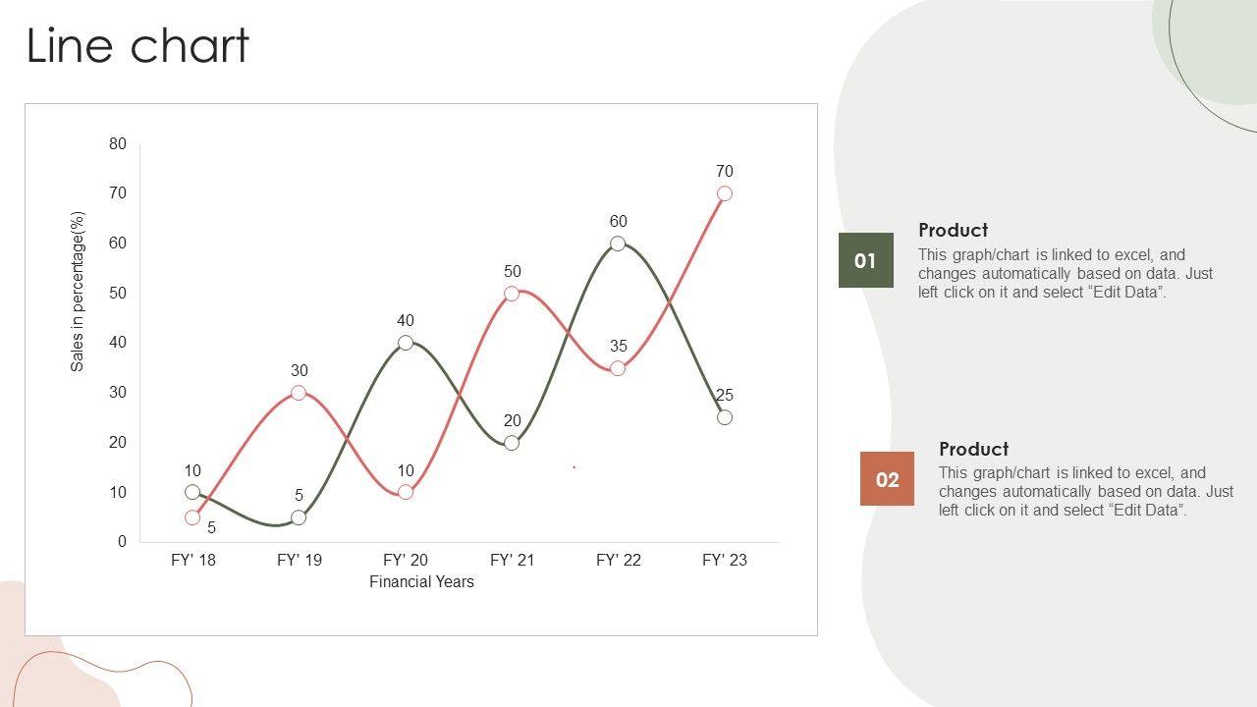This screenshot has height=707, width=1257.
Task: Click the green data marker labeled 20
Action: click(512, 443)
